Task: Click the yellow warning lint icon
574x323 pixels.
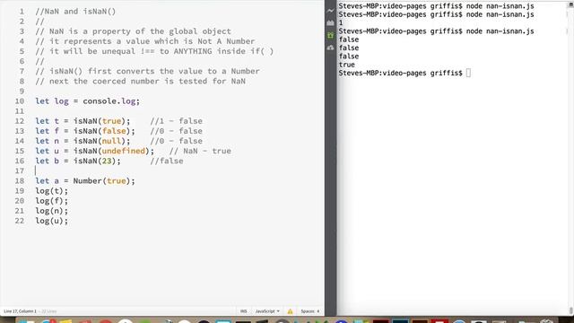Action: coord(290,311)
